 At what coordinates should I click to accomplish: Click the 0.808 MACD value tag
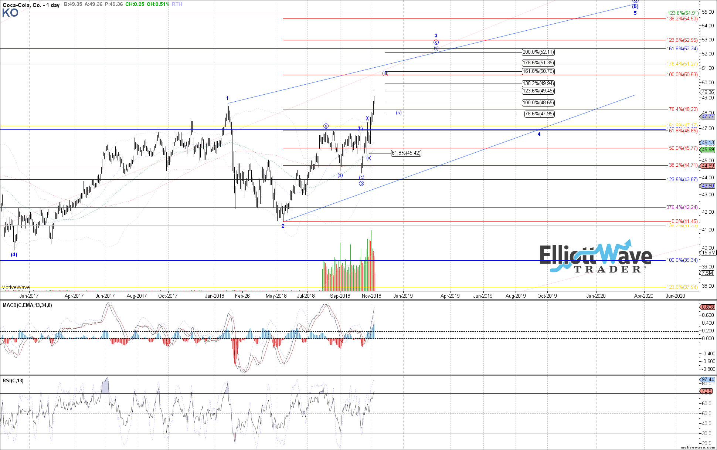point(708,307)
